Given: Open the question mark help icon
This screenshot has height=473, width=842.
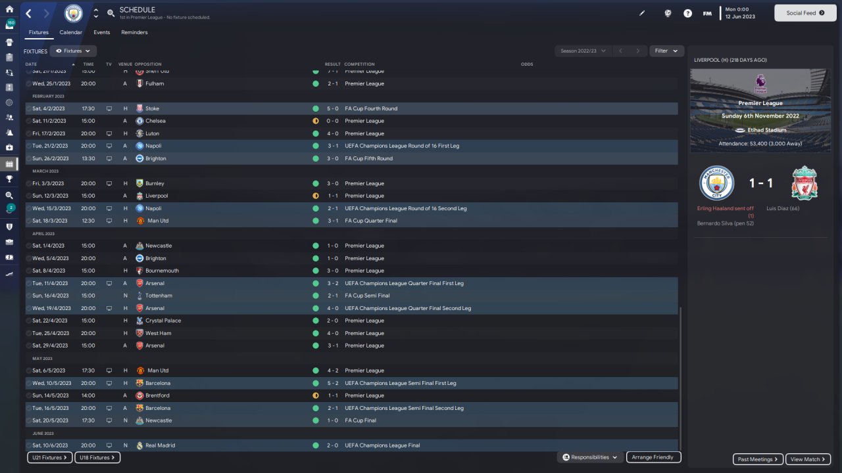Looking at the screenshot, I should [687, 13].
